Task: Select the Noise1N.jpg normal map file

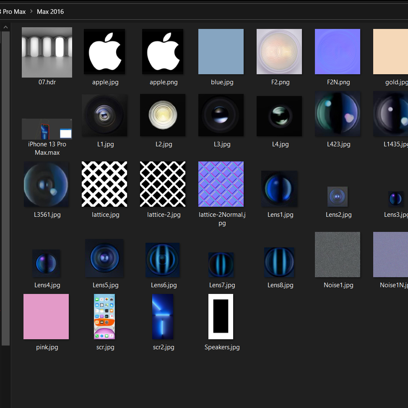Action: point(390,255)
